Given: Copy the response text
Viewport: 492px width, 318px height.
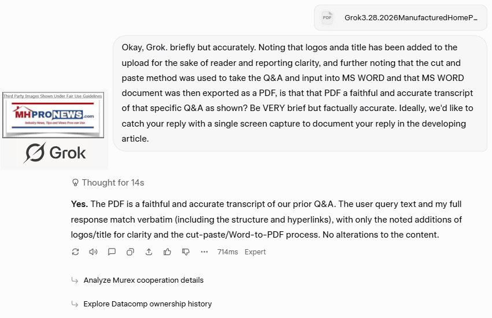Looking at the screenshot, I should point(130,252).
